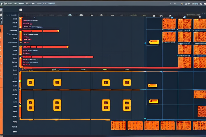Click the end handle of the shortest red bar
The height and width of the screenshot is (137, 206).
[58, 31]
